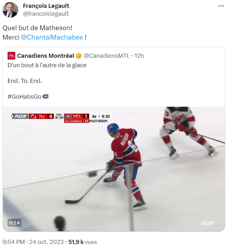Open the @francoislegault handle

pyautogui.click(x=46, y=13)
